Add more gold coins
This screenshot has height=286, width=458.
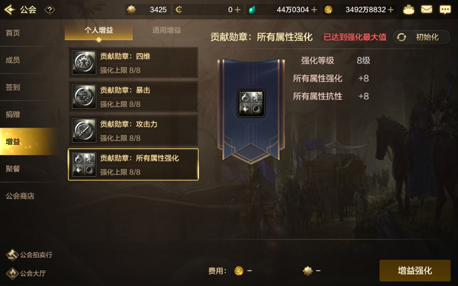(x=391, y=10)
